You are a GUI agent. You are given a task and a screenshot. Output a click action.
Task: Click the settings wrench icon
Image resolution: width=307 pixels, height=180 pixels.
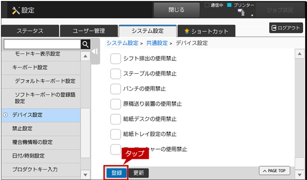16,11
